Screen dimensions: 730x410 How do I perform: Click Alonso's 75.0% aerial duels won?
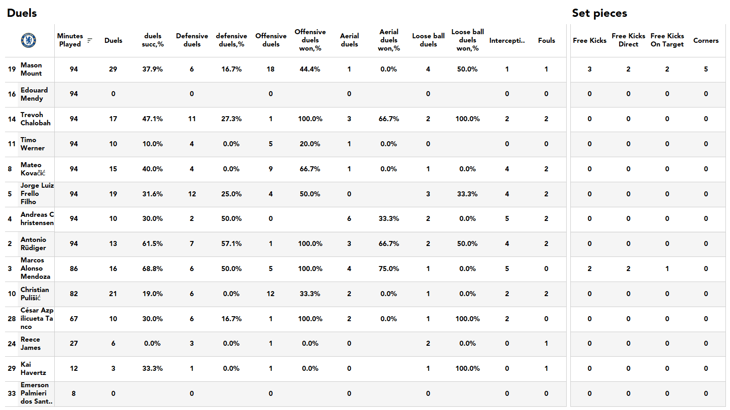click(389, 269)
